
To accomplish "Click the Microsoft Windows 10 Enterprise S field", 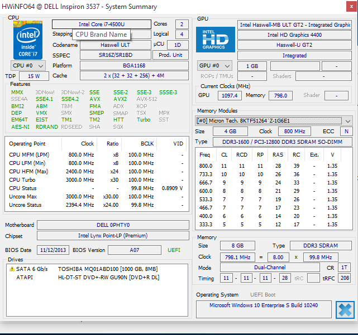I will click(x=264, y=309).
